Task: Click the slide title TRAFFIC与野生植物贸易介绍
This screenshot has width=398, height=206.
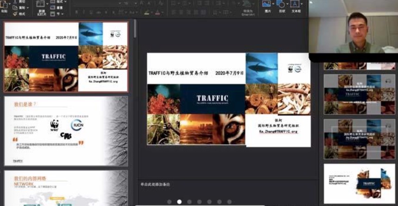Action: [x=178, y=73]
